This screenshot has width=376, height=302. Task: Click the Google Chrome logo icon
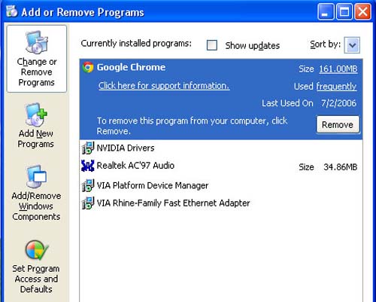(88, 67)
